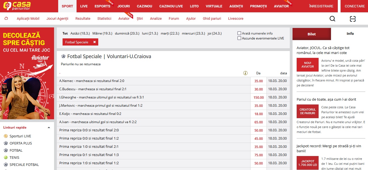The height and width of the screenshot is (170, 368).
Task: Select odds 30.00 for C.Budescu 2:1
Action: [259, 89]
